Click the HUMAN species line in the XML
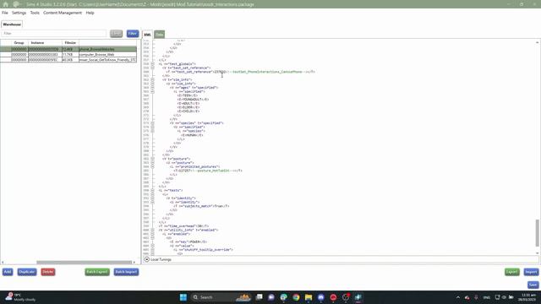Screen dimensions: 541x304 click(192, 135)
